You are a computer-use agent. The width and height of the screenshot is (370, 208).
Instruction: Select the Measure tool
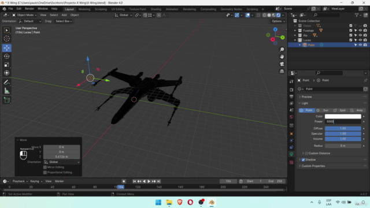6,91
